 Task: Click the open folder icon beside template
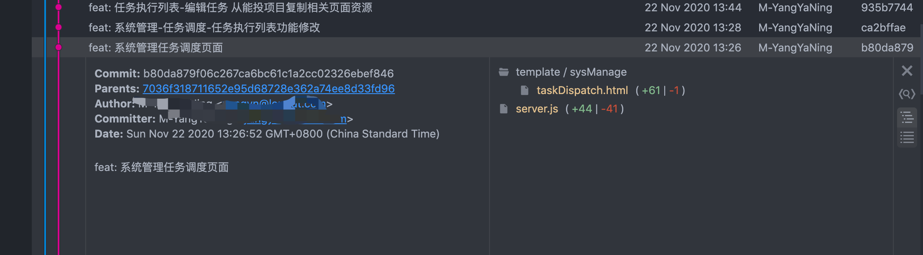(504, 72)
